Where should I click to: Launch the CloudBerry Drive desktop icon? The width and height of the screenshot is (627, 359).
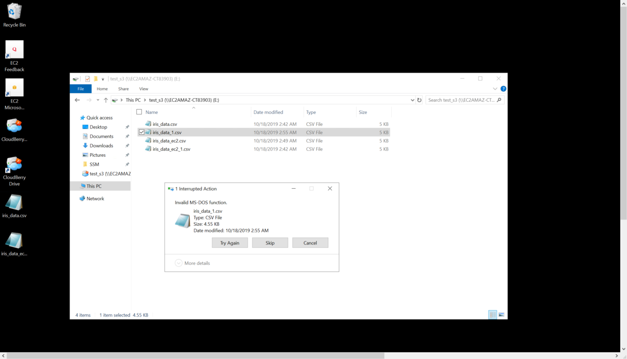(14, 171)
